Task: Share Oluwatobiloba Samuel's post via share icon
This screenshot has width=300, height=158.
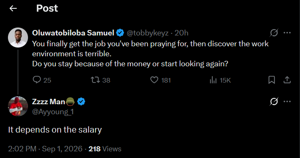Action: tap(287, 80)
